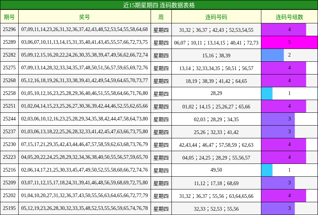
Task: Click the table title 近15期星期四 连码数据表格
Action: (x=159, y=5)
